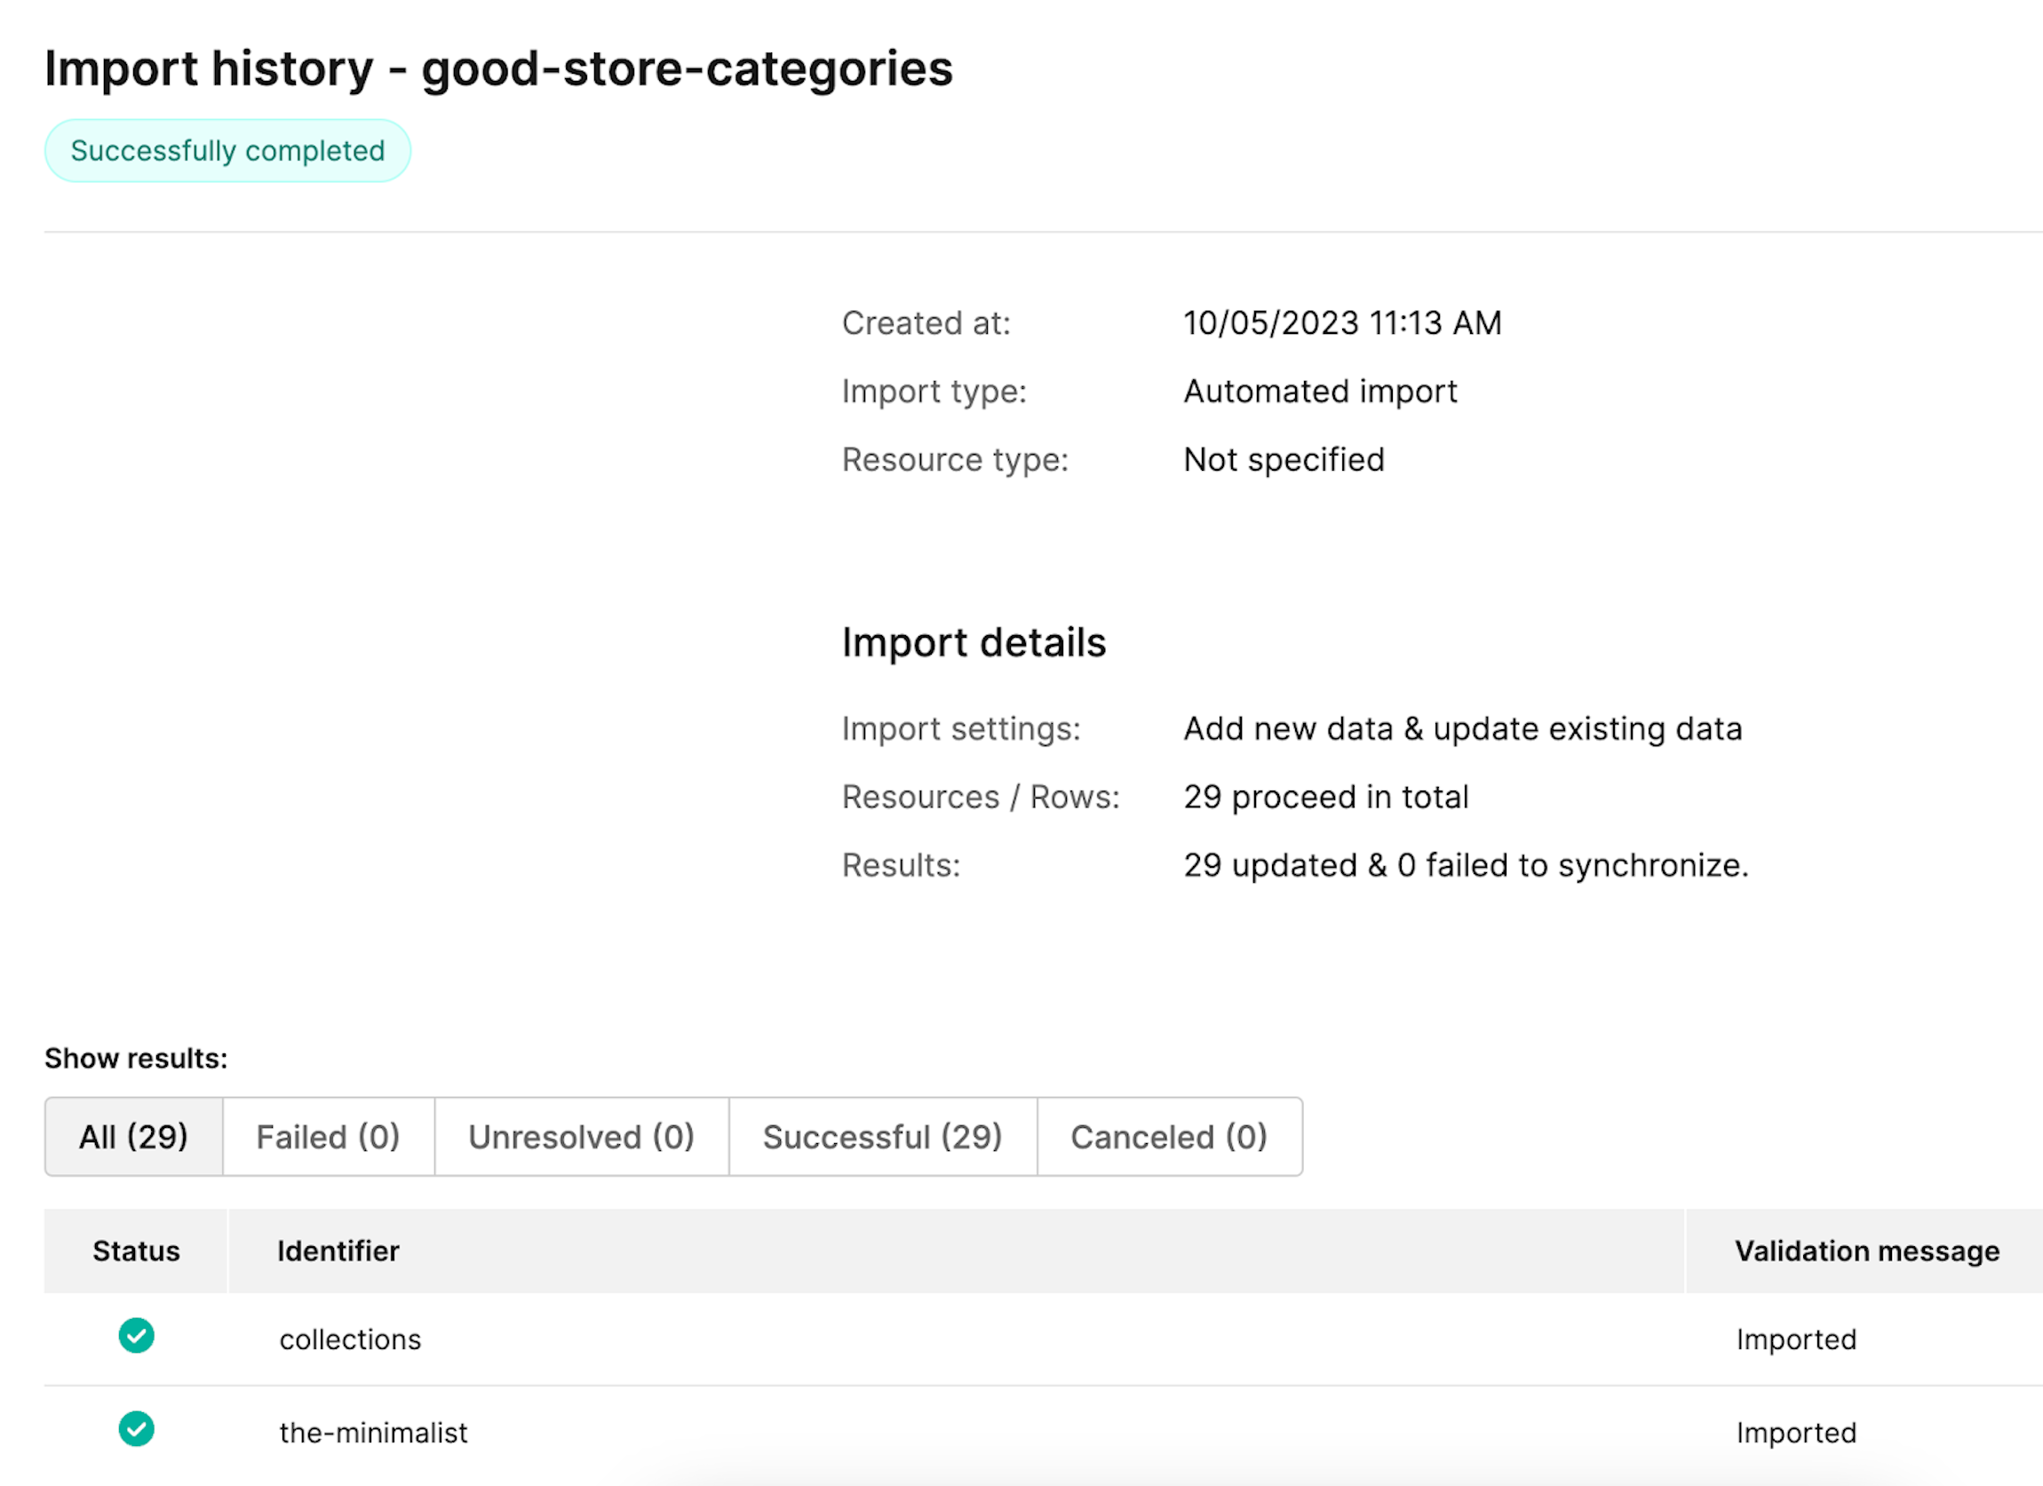Click the Show results label
Image resolution: width=2043 pixels, height=1486 pixels.
[136, 1058]
